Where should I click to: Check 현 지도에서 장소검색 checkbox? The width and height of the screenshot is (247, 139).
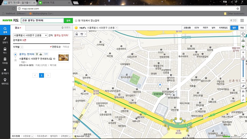tap(76, 21)
